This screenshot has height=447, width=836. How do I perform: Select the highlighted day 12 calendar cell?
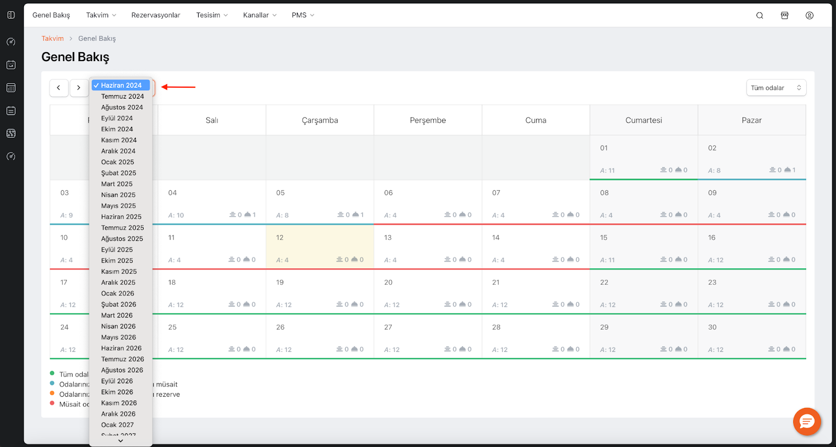coord(320,247)
